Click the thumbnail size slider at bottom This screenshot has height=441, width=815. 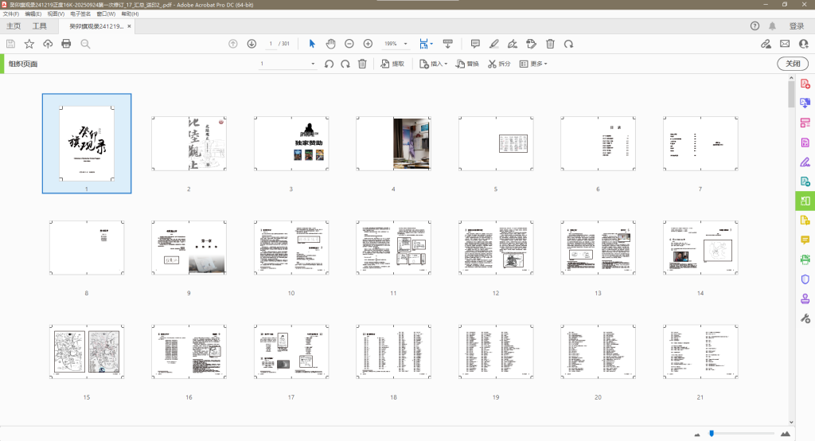pyautogui.click(x=712, y=433)
